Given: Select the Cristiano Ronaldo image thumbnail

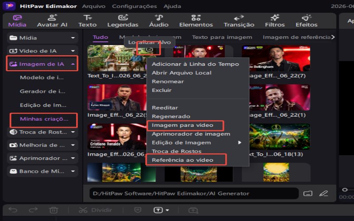Looking at the screenshot, I should (117, 137).
